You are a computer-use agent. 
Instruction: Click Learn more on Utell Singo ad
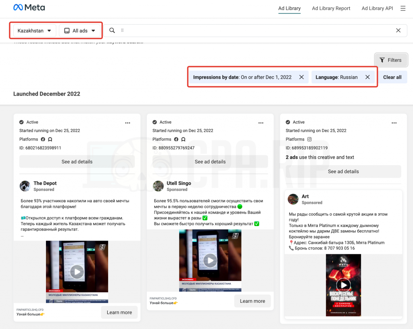coord(252,301)
